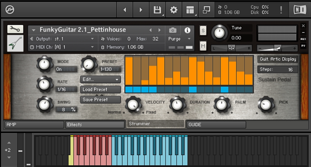Open the workspace layout panel icon
The height and width of the screenshot is (167, 311).
[190, 10]
